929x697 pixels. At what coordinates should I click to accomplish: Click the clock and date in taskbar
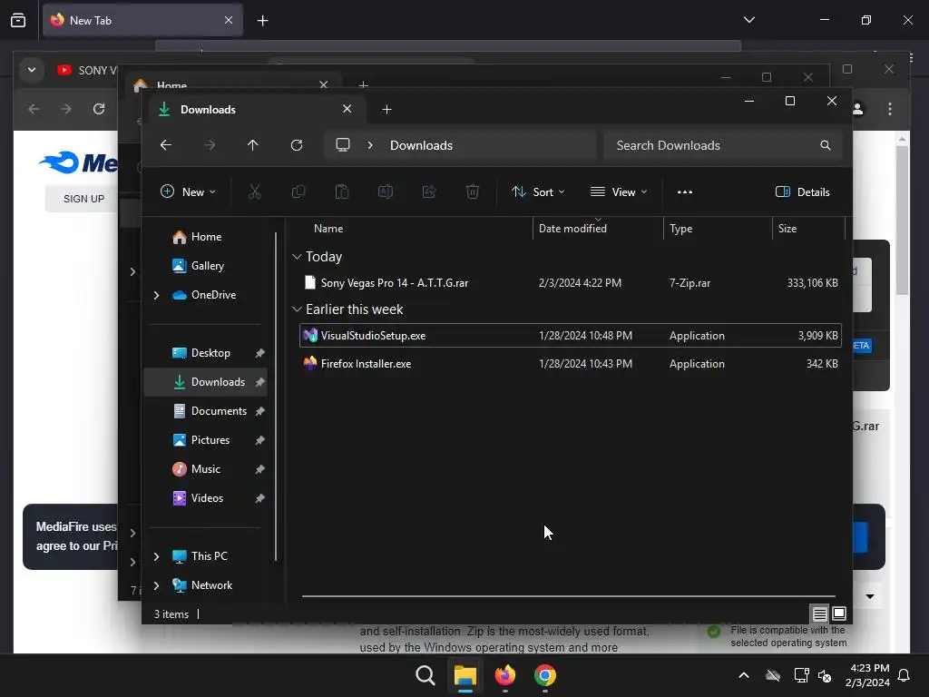coord(866,675)
